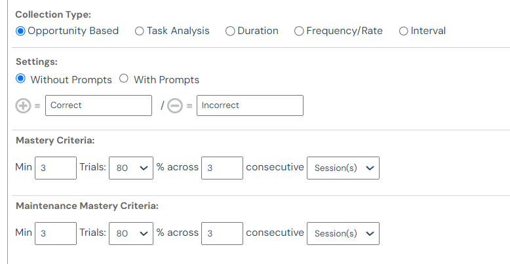This screenshot has width=510, height=264.
Task: Select Opportunity Based collection type
Action: pyautogui.click(x=20, y=31)
